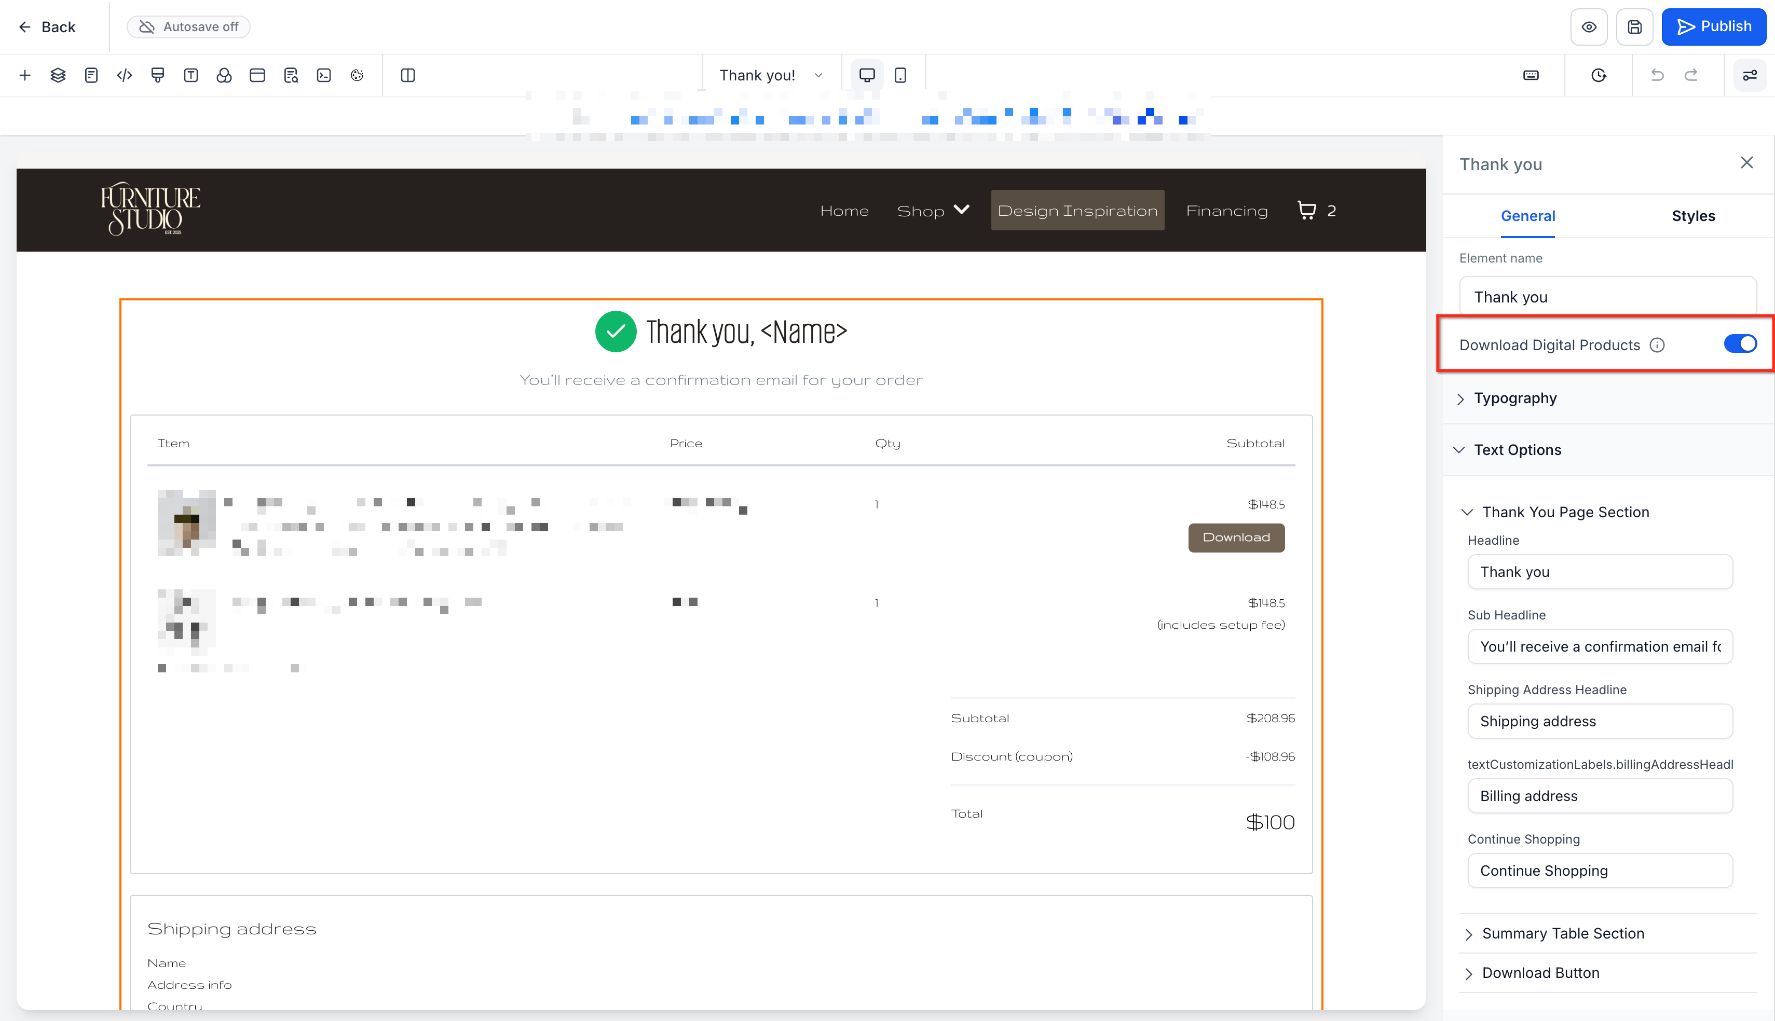Select the General tab
Screen dimensions: 1775x1021
[x=1527, y=216]
